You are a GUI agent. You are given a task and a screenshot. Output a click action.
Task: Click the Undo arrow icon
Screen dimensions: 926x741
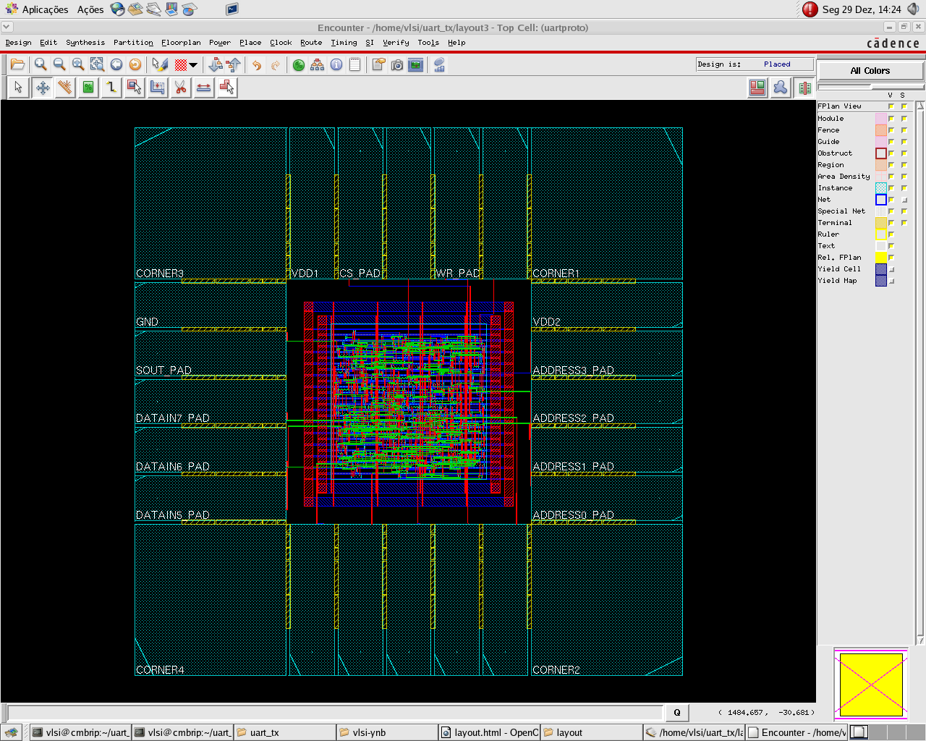pos(256,65)
